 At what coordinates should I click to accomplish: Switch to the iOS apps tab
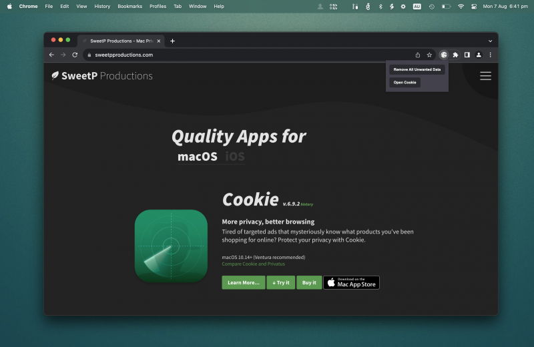coord(235,157)
